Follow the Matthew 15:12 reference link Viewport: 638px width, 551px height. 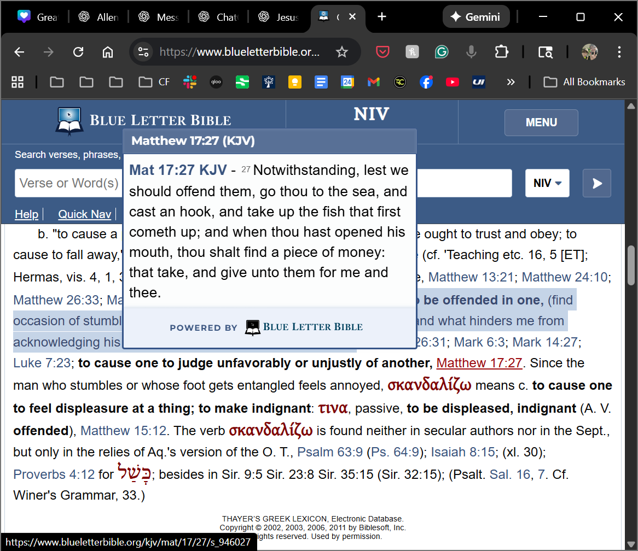tap(123, 431)
